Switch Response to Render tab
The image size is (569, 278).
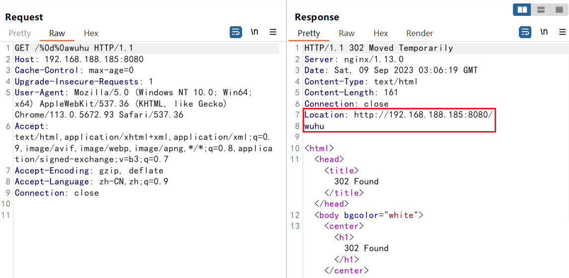420,33
